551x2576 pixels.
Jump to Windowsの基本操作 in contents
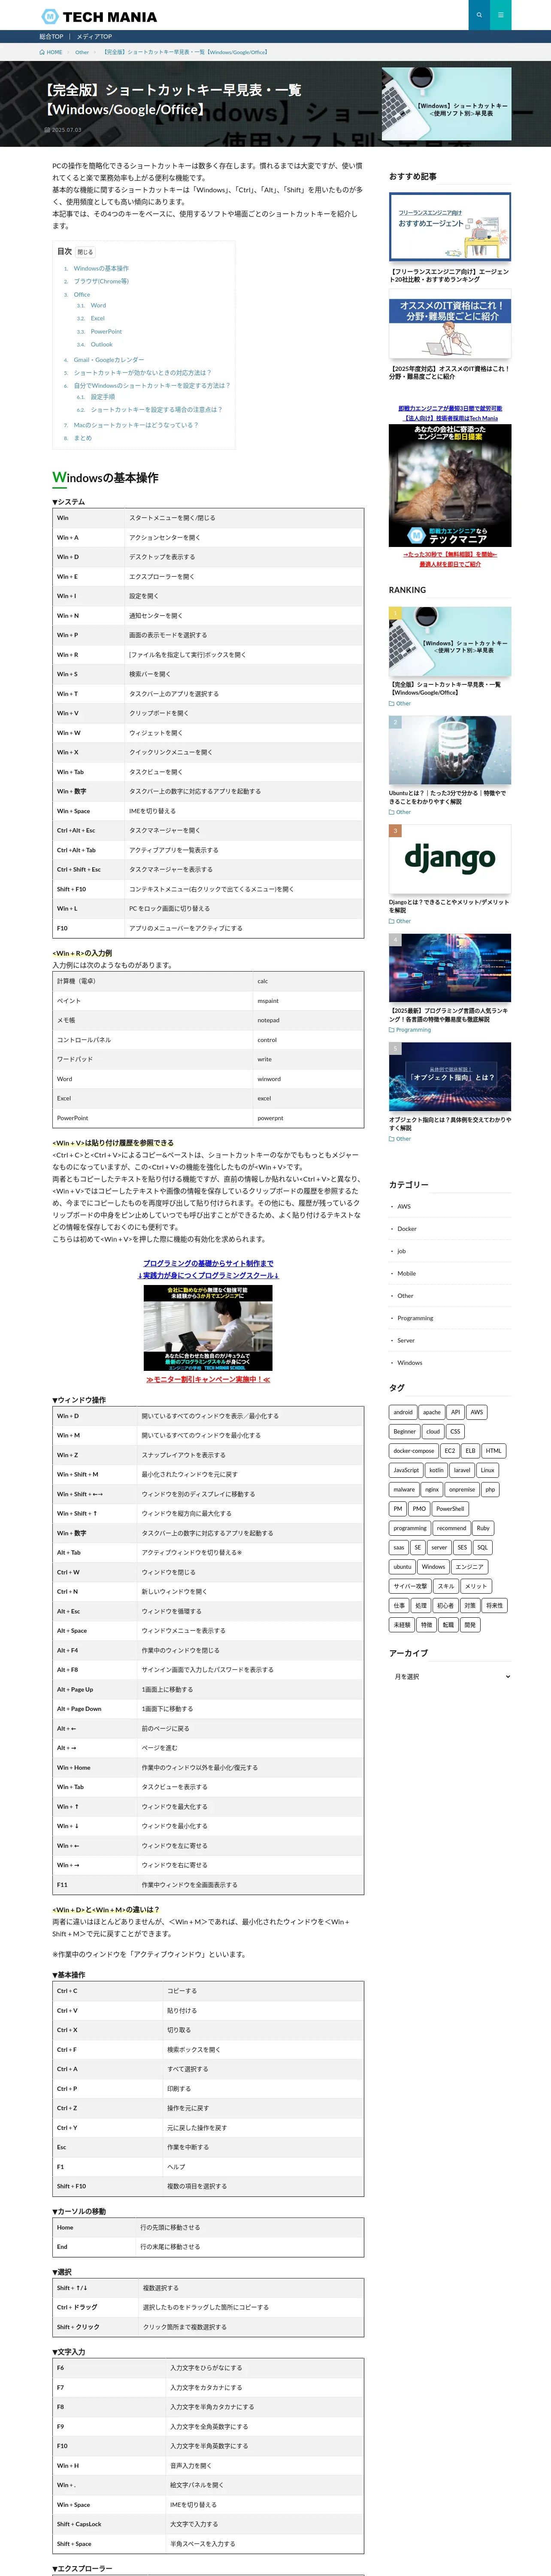tap(101, 268)
